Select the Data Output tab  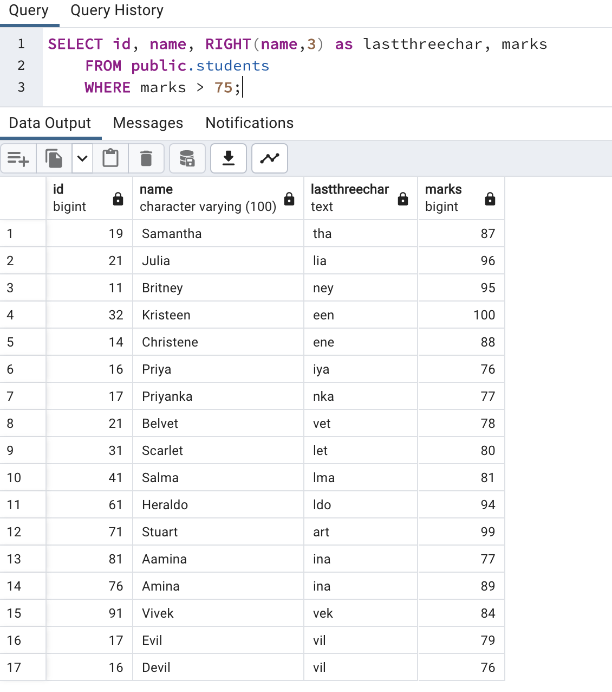pos(50,123)
